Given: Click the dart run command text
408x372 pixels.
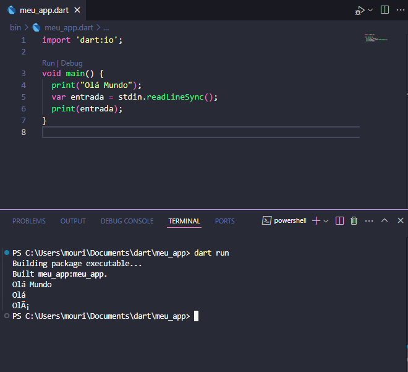Looking at the screenshot, I should (211, 253).
